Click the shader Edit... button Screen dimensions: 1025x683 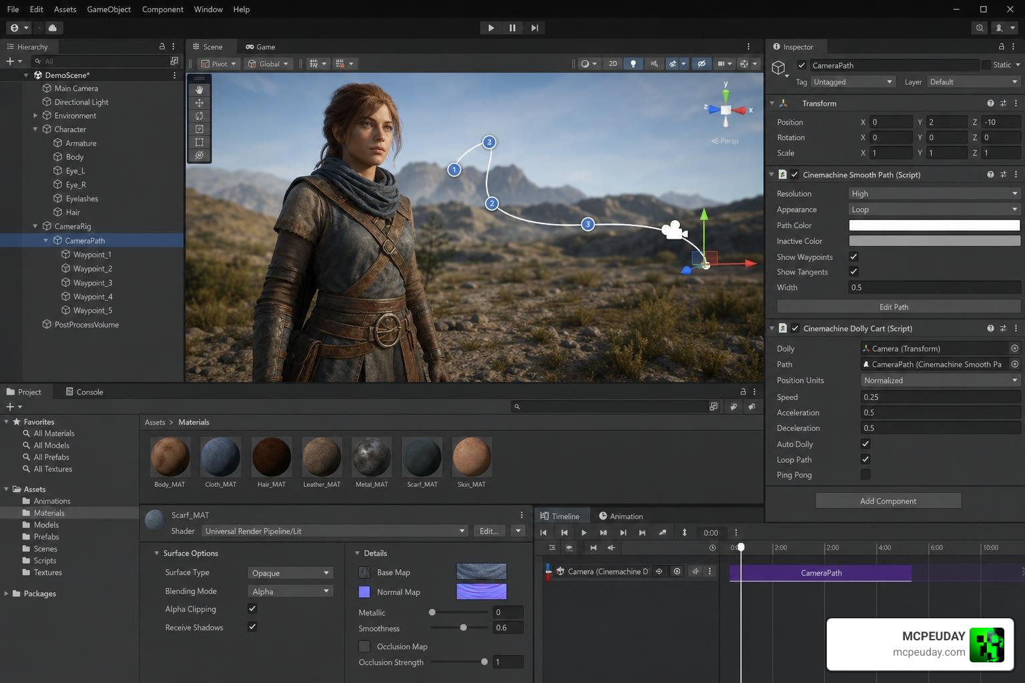(x=489, y=531)
